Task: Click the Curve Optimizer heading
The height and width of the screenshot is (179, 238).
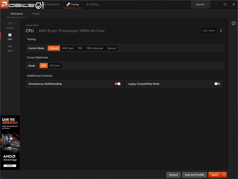Action: (x=38, y=58)
